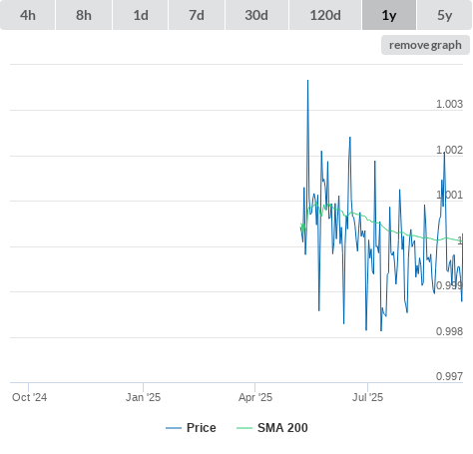Click the 1.003 y-axis value label
The image size is (473, 454).
click(x=449, y=104)
